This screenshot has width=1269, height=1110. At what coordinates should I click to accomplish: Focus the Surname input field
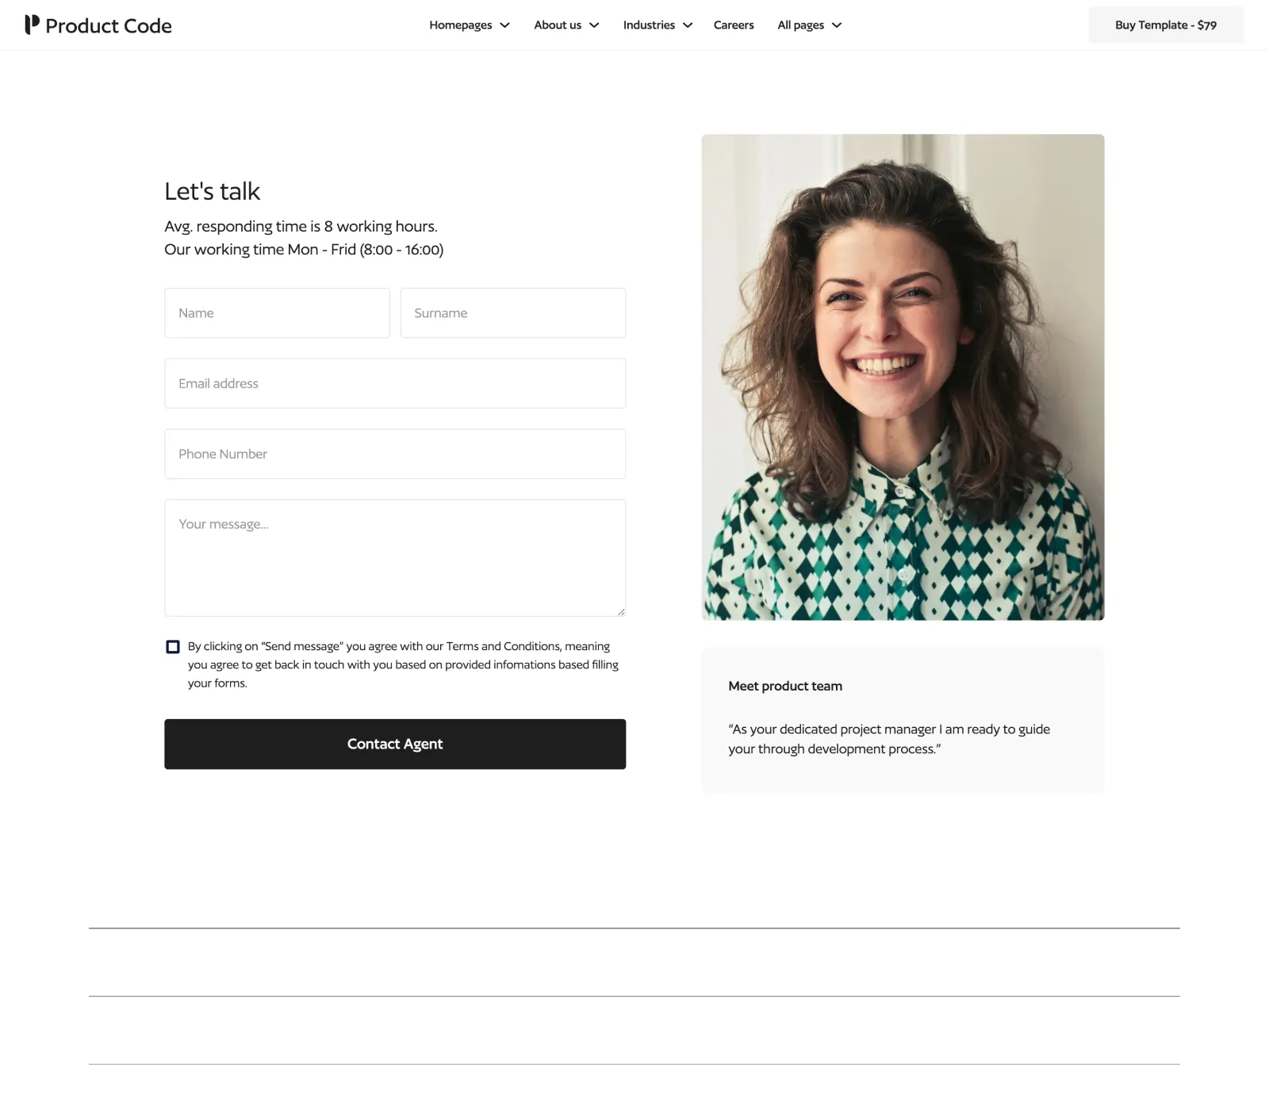pyautogui.click(x=513, y=313)
